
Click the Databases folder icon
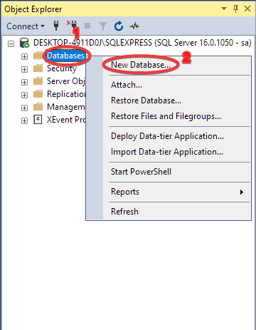[x=38, y=56]
